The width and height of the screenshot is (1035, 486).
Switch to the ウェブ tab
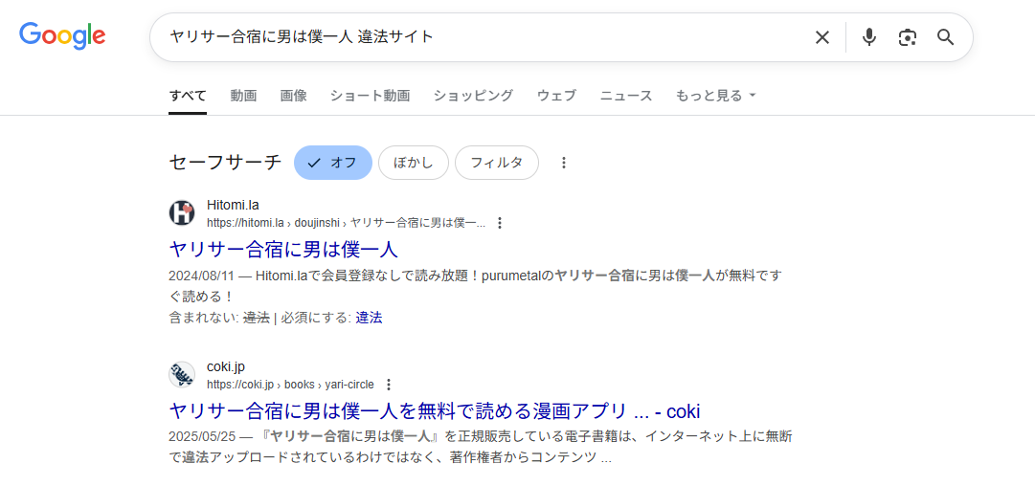556,96
